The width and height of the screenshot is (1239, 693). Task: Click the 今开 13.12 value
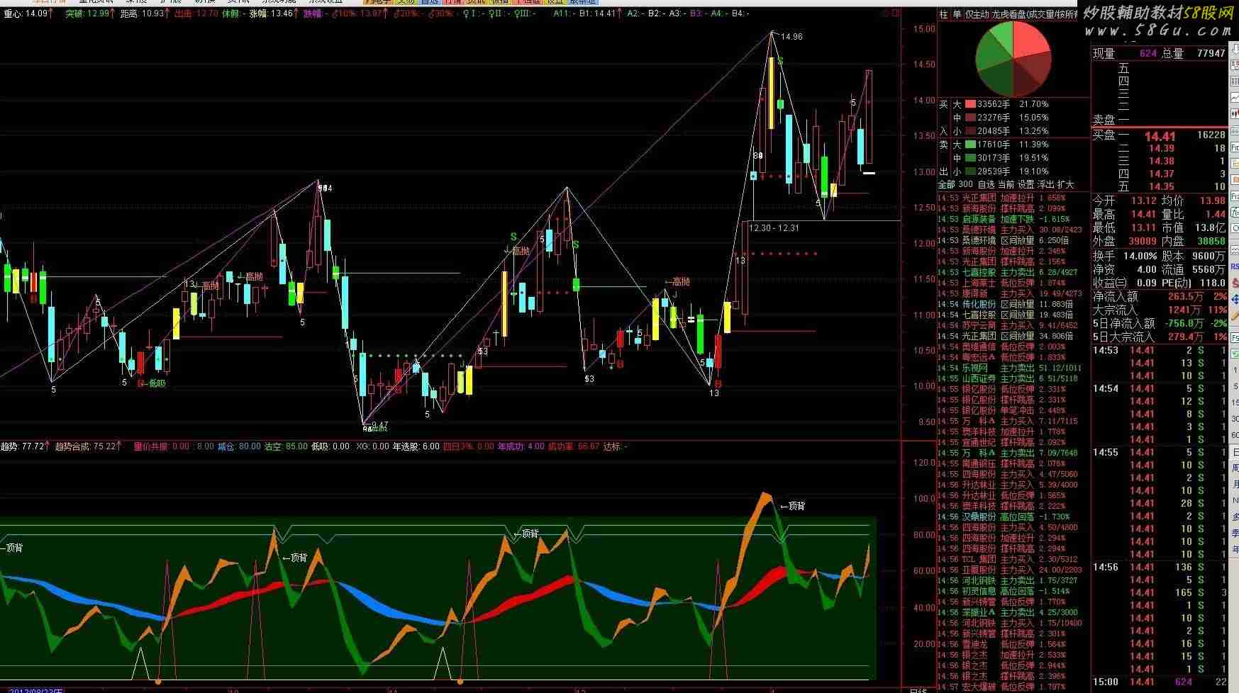tap(1144, 201)
